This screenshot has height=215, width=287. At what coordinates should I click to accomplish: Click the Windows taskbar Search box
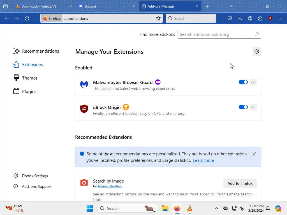point(128,208)
